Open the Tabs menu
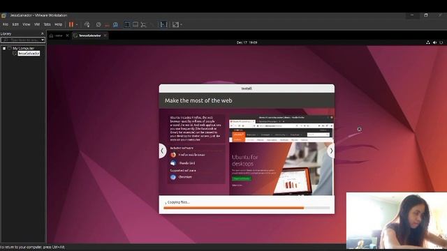 coord(47,24)
